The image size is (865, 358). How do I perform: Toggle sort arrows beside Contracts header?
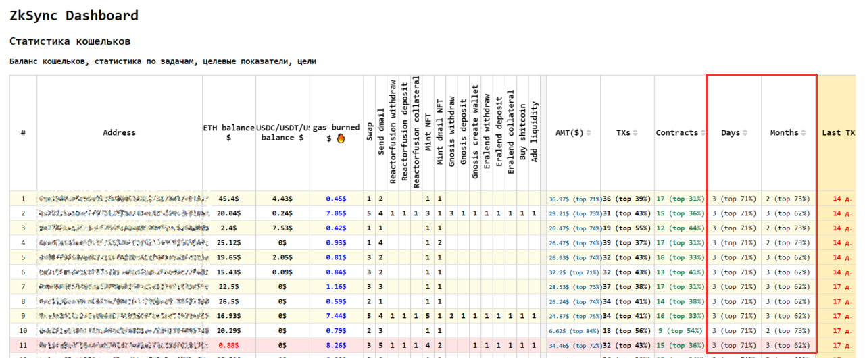coord(702,133)
